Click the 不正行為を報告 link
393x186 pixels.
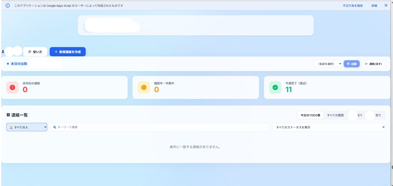[x=353, y=5]
